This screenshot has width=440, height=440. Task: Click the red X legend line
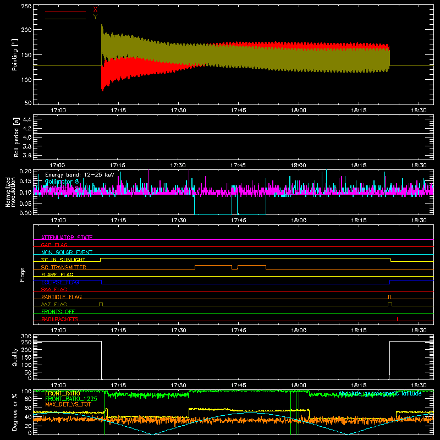[x=65, y=12]
